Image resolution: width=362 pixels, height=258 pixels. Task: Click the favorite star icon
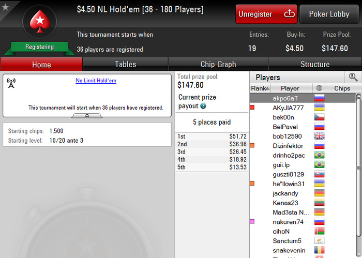[5, 7]
